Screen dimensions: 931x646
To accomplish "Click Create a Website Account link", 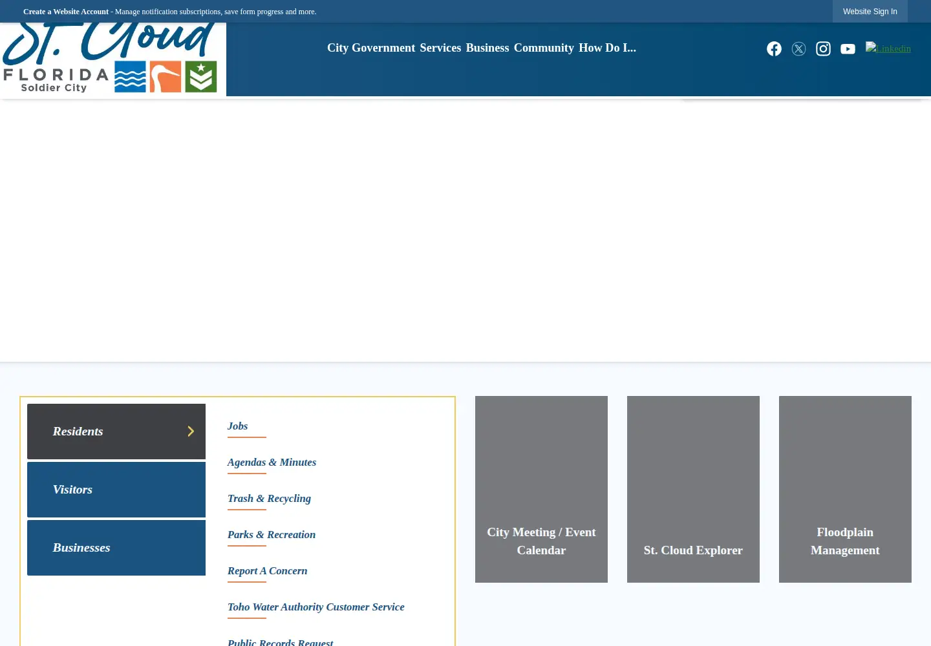I will [x=66, y=12].
